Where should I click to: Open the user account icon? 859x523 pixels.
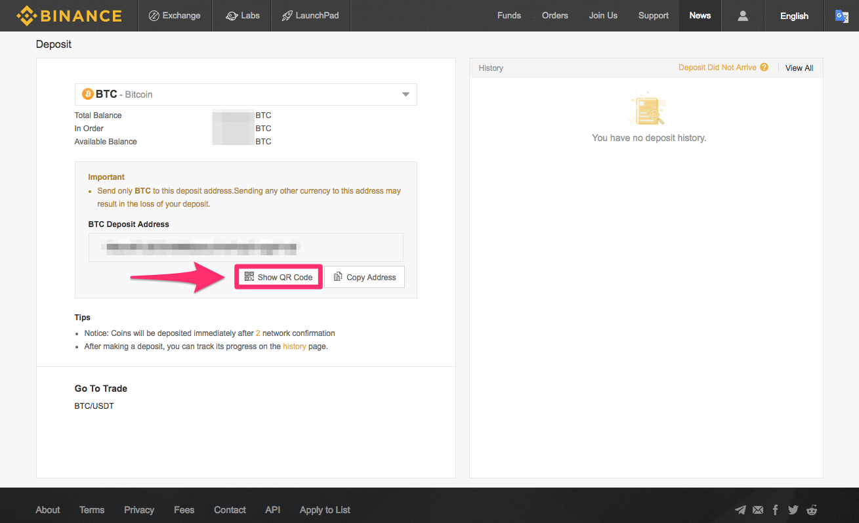tap(743, 16)
